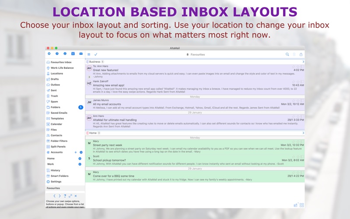Open the gear settings icon in top toolbar
The height and width of the screenshot is (219, 350).
49,53
